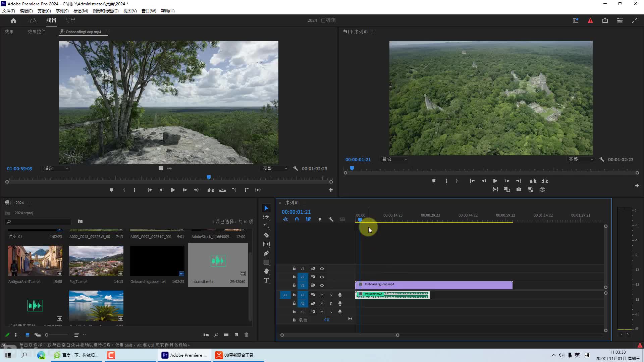644x362 pixels.
Task: Open timeline 序列01 panel menu
Action: (x=305, y=203)
